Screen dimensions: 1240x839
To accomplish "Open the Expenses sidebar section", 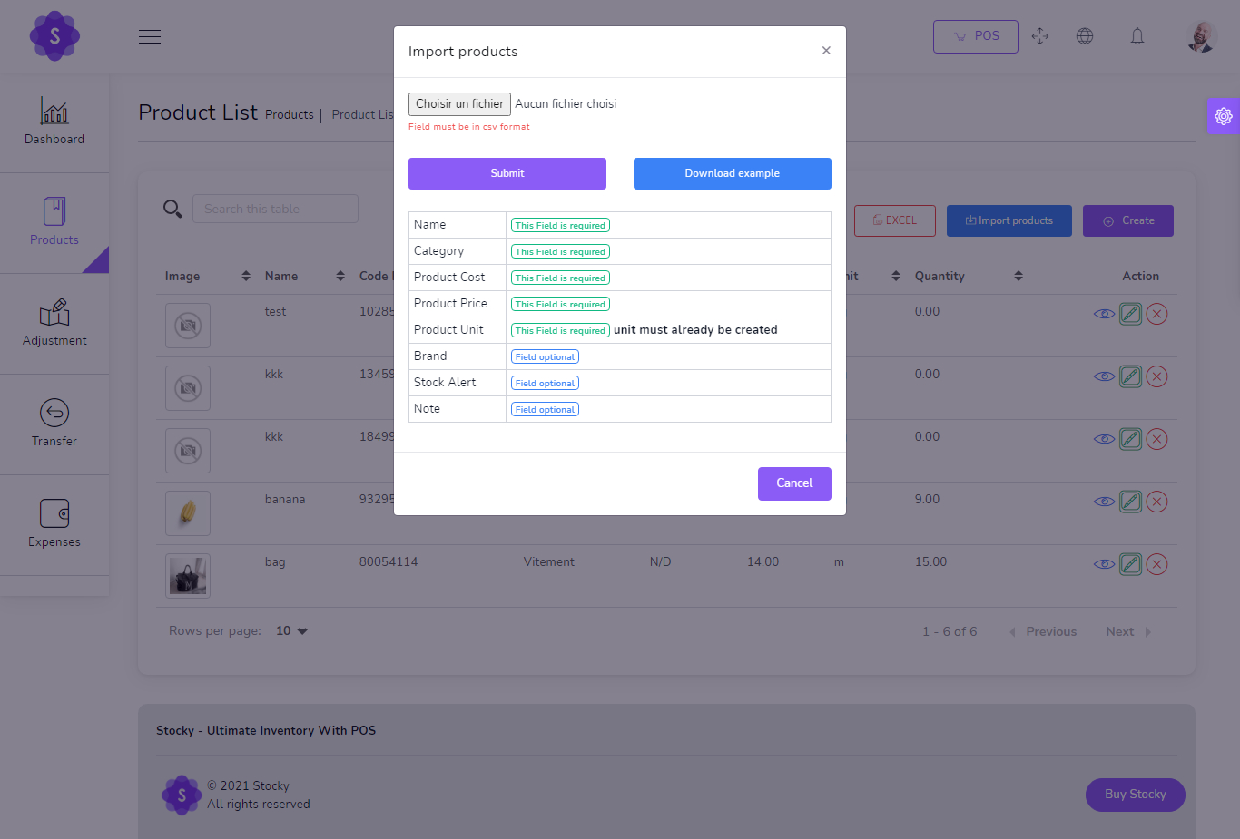I will (x=54, y=524).
